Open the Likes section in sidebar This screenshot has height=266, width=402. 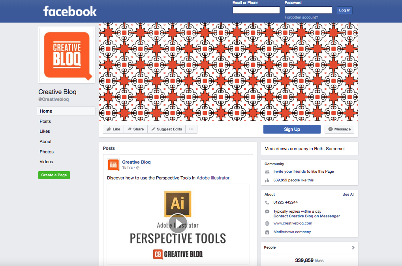pyautogui.click(x=45, y=131)
